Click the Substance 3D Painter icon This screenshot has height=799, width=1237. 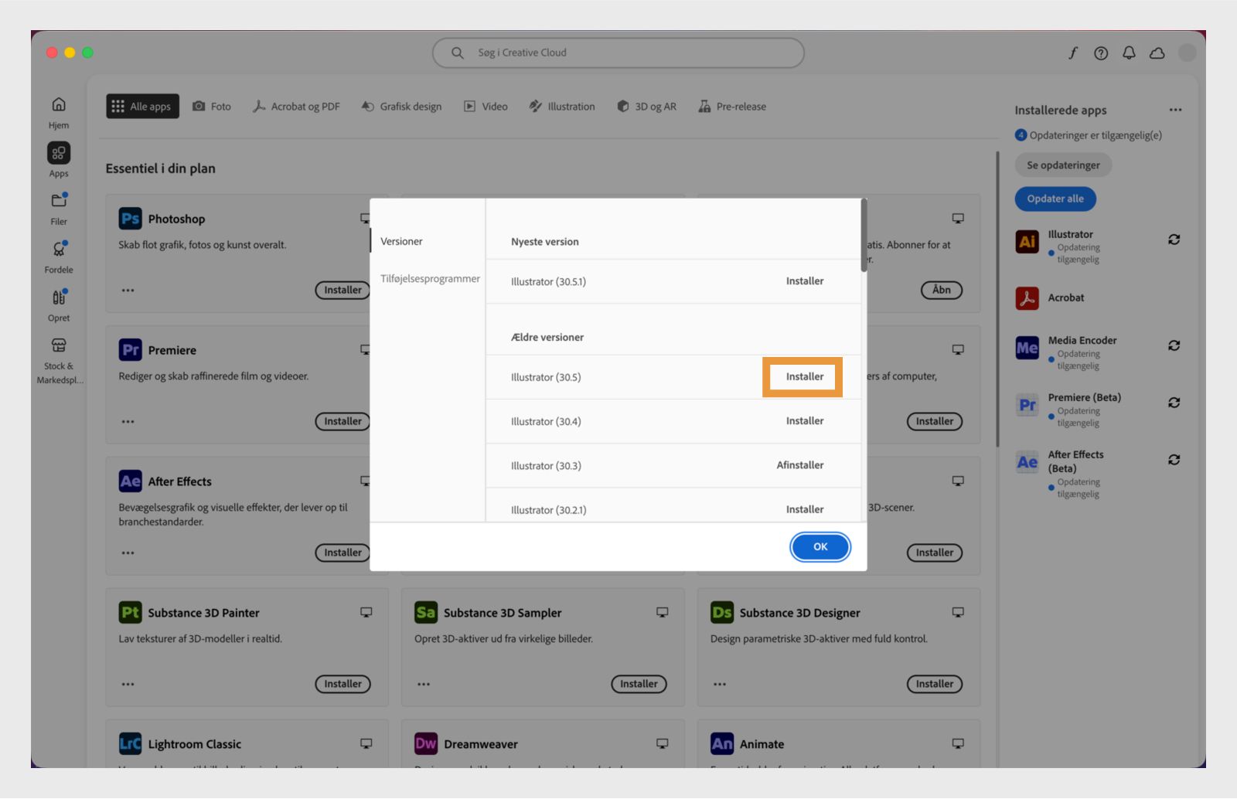point(130,613)
